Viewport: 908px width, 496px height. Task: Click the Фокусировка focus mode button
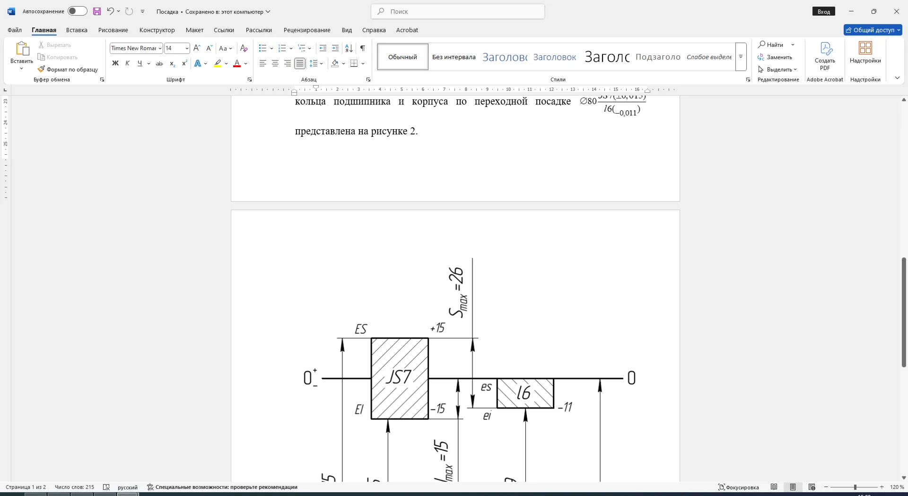[739, 487]
